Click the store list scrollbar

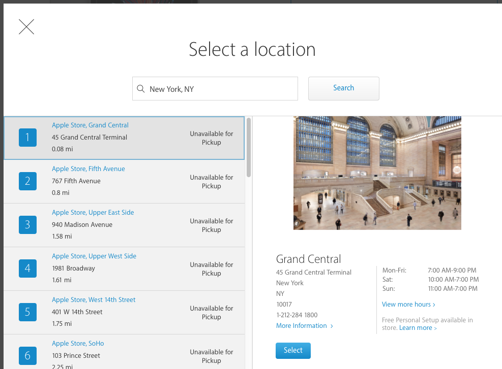click(249, 147)
